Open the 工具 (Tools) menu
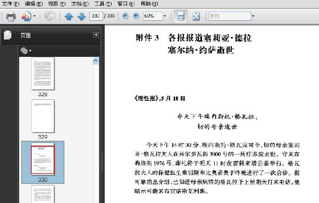The image size is (319, 203). click(103, 4)
